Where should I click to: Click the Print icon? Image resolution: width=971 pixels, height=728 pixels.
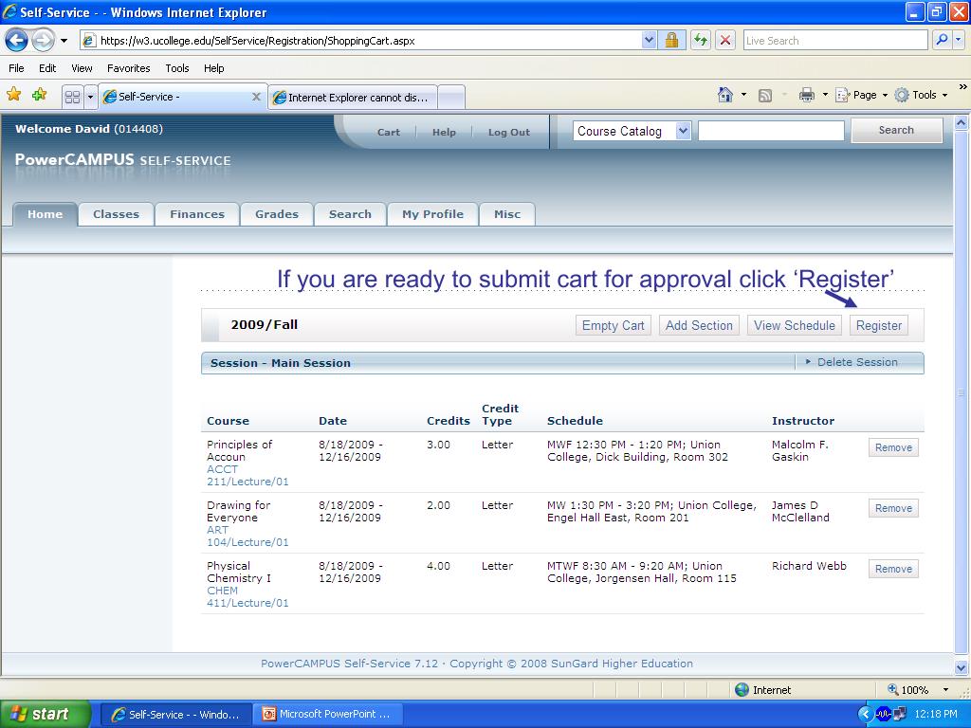[x=806, y=95]
